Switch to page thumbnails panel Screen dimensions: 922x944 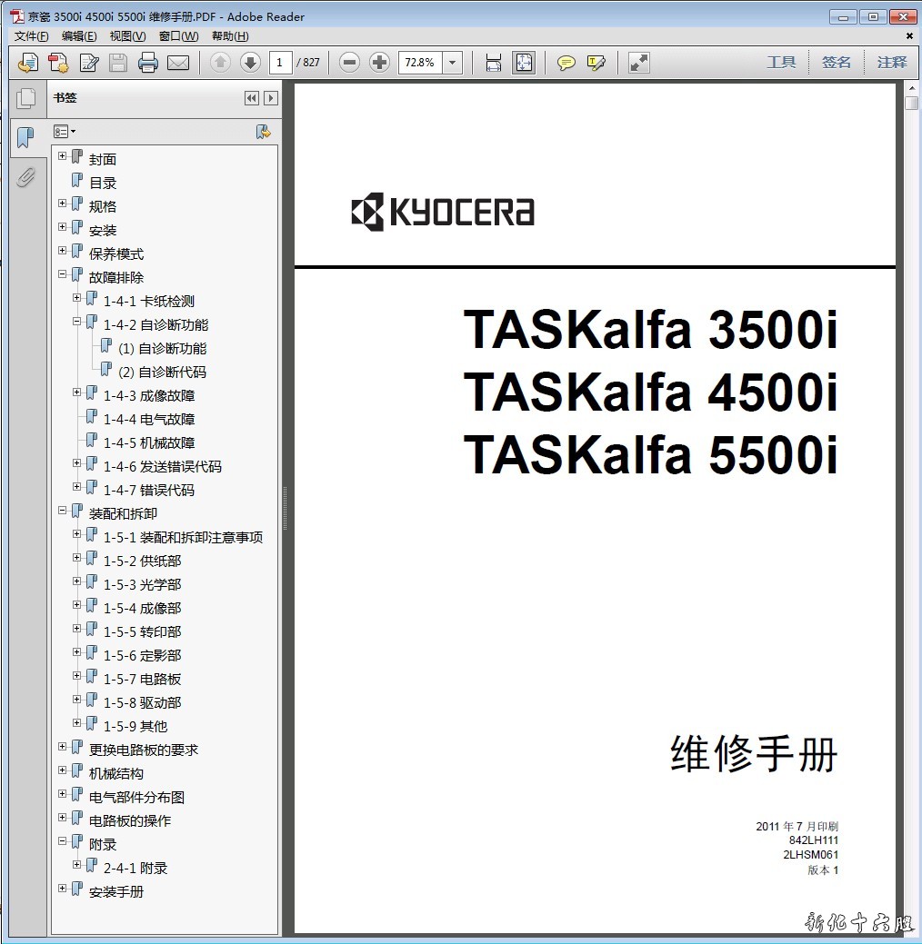(x=25, y=98)
